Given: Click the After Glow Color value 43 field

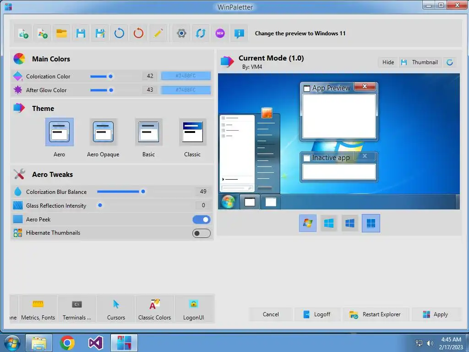Looking at the screenshot, I should tap(150, 90).
